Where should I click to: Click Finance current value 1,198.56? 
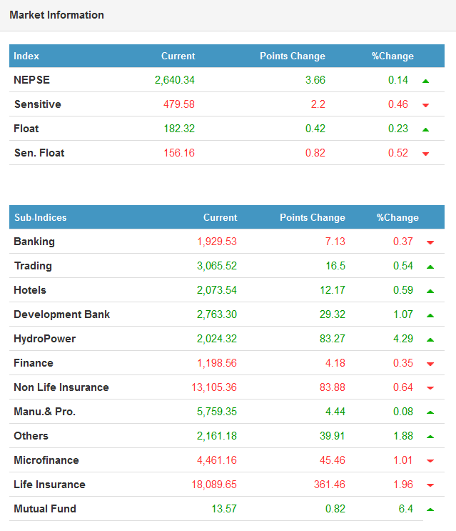tap(217, 363)
